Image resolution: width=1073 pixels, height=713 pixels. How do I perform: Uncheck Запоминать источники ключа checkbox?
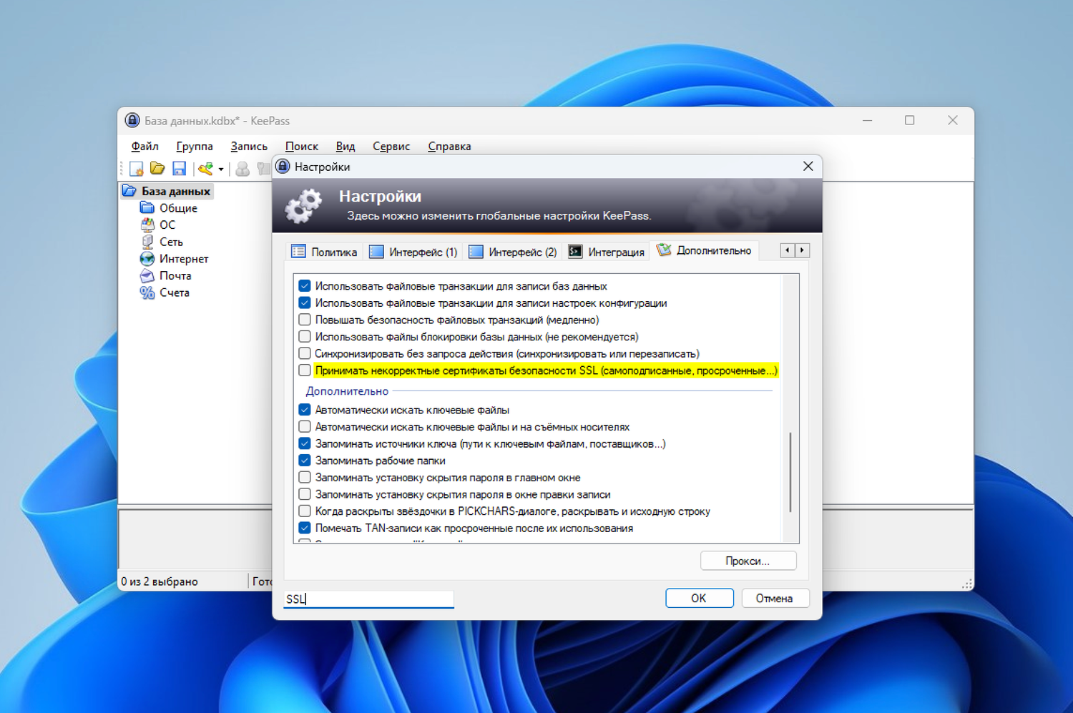pyautogui.click(x=305, y=443)
